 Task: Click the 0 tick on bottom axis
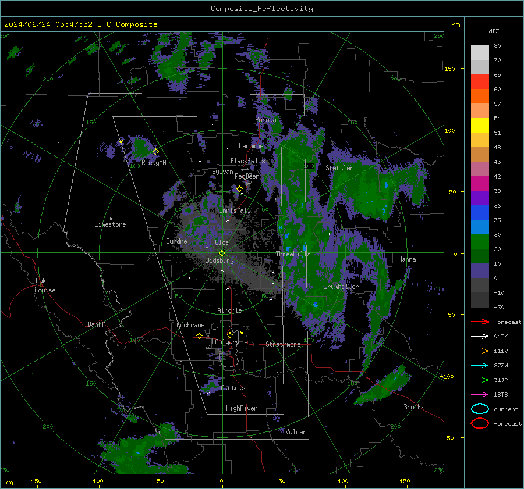222,481
